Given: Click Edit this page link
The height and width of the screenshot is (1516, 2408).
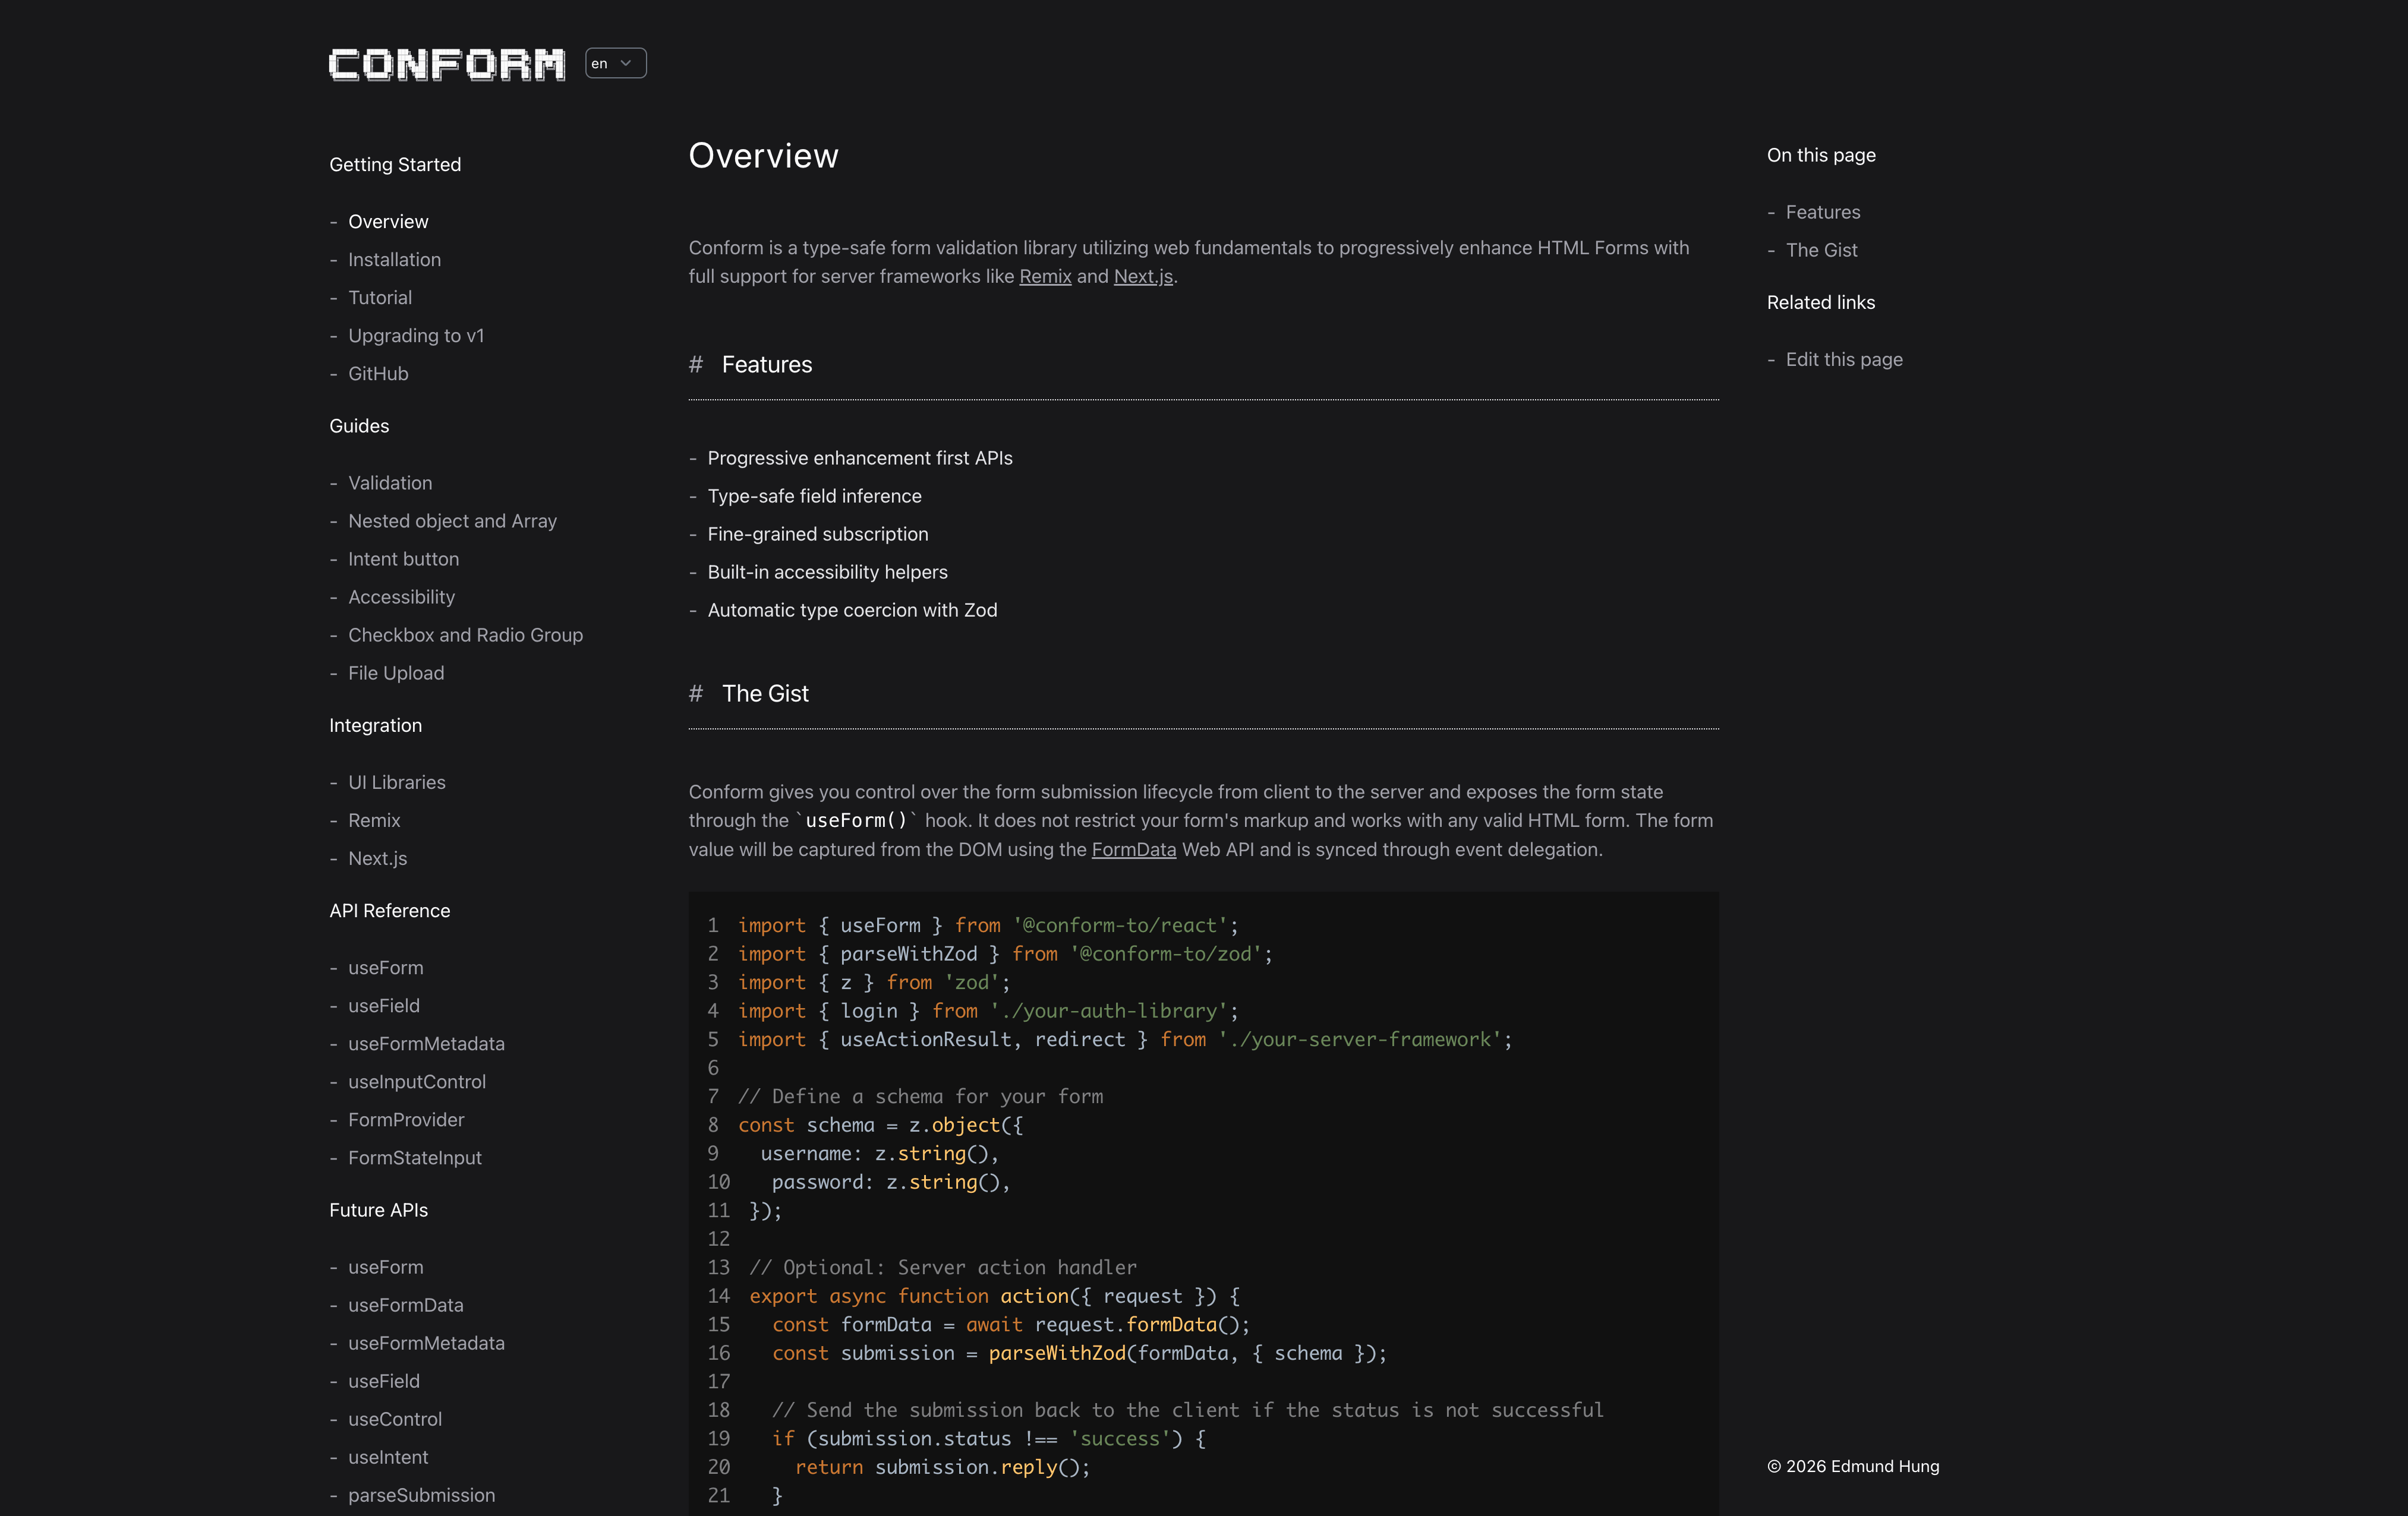Looking at the screenshot, I should tap(1843, 359).
